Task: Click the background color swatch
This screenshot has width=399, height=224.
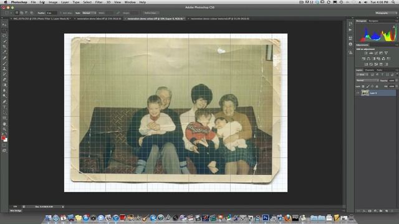Action: click(6, 140)
